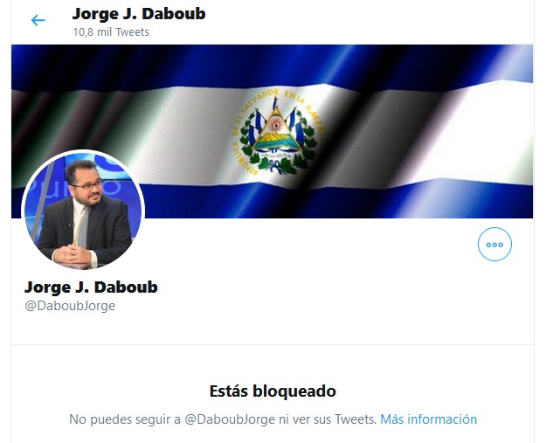Open the Más información link
Screen dimensions: 553x443
tap(428, 419)
